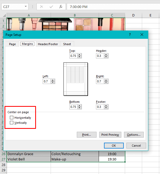
Task: Increase the Left margin spinner
Action: coord(53,80)
